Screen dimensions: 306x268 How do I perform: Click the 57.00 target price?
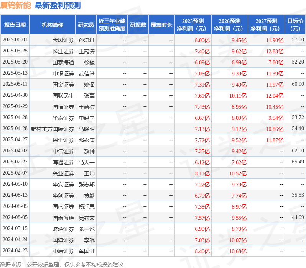298,40
